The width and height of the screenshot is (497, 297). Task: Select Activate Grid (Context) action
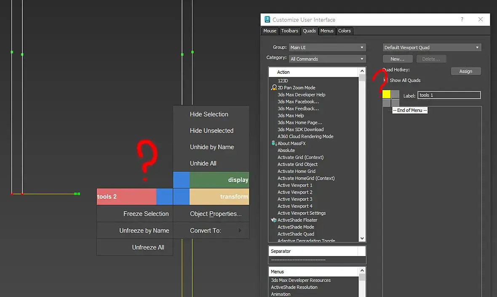300,157
